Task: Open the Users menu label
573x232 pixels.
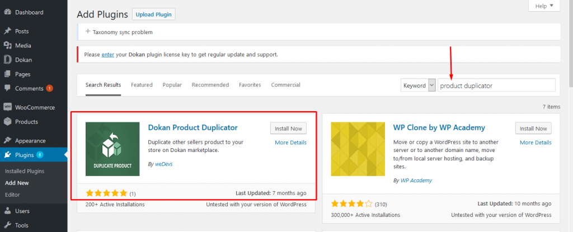Action: tap(22, 211)
